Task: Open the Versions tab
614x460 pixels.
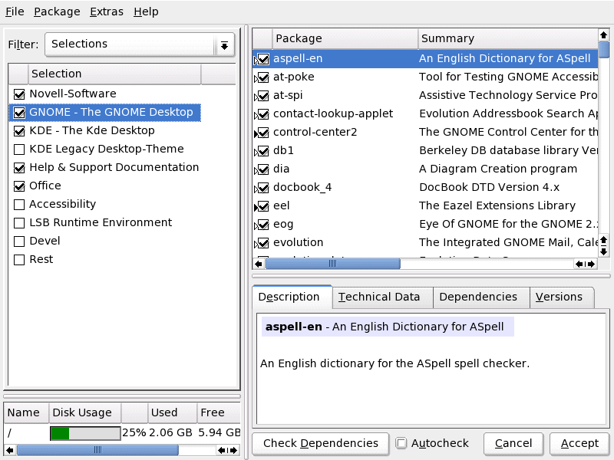Action: coord(559,297)
